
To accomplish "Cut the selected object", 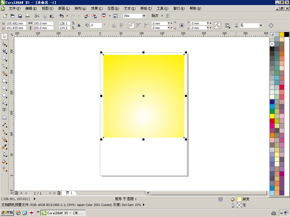I will tap(37, 16).
